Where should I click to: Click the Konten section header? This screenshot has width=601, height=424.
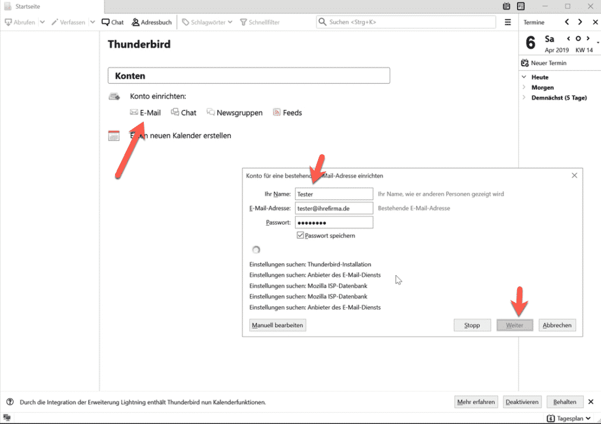(249, 76)
